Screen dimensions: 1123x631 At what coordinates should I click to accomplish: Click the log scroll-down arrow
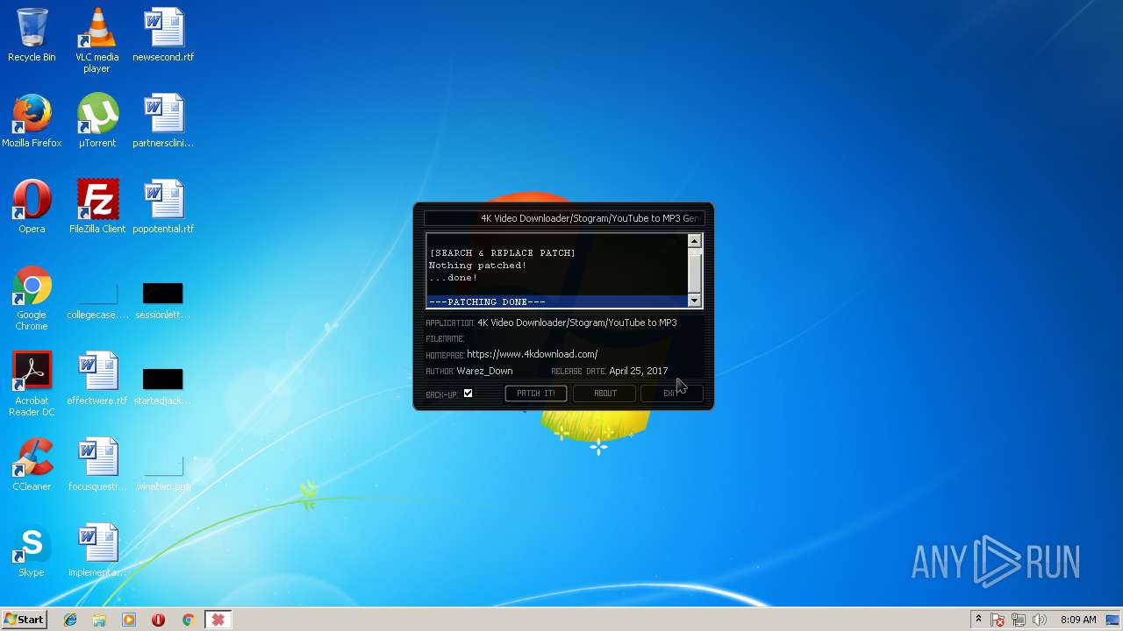coord(694,301)
